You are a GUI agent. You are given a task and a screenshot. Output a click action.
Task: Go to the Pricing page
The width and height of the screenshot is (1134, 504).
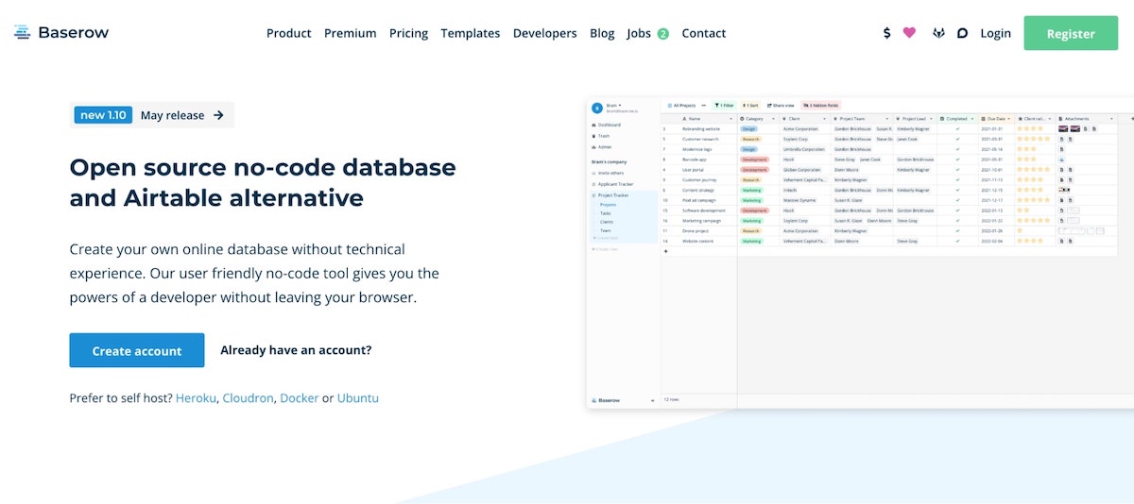point(408,33)
